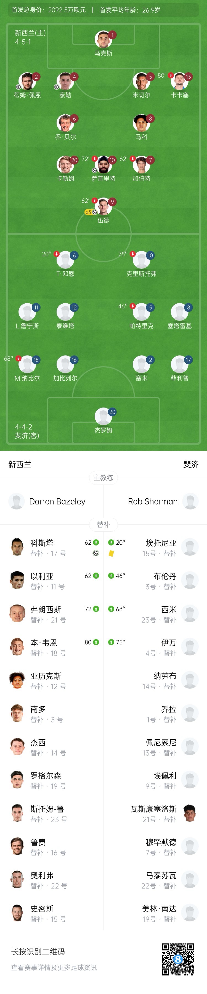The height and width of the screenshot is (994, 207).
Task: Select Fiji goalkeeper 杰罗姆 avatar
Action: click(x=103, y=417)
